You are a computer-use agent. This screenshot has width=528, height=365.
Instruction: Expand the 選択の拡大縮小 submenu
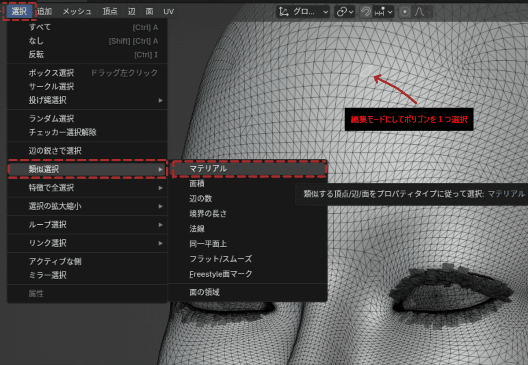click(x=87, y=206)
